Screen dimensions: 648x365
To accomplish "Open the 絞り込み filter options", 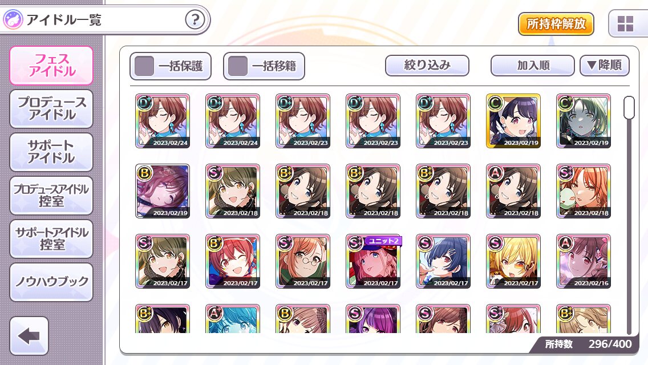I will [x=427, y=66].
